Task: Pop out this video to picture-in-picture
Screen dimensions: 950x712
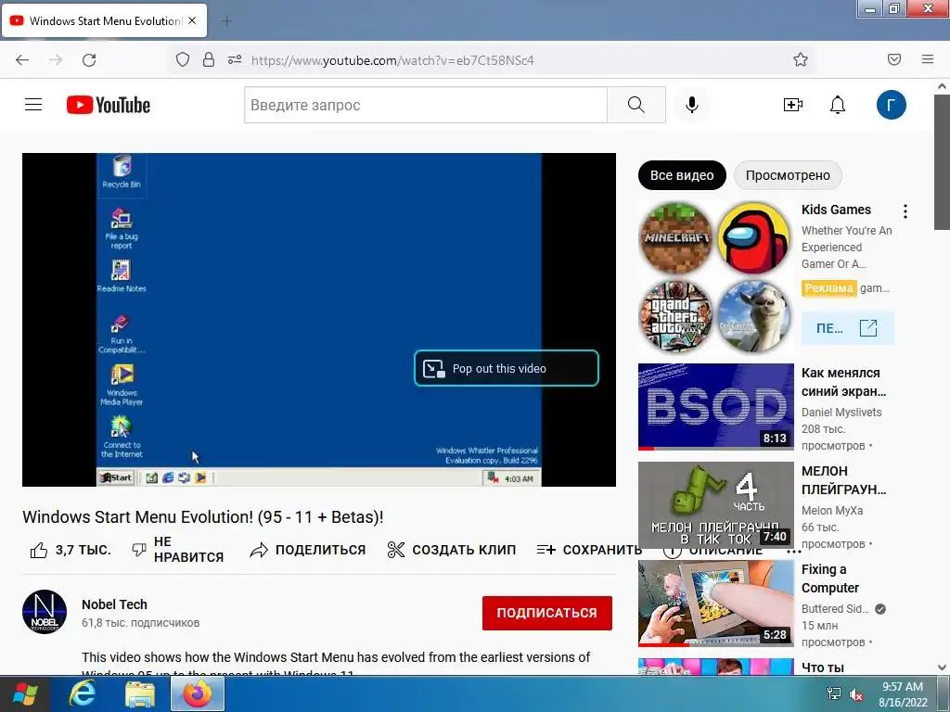Action: click(507, 368)
